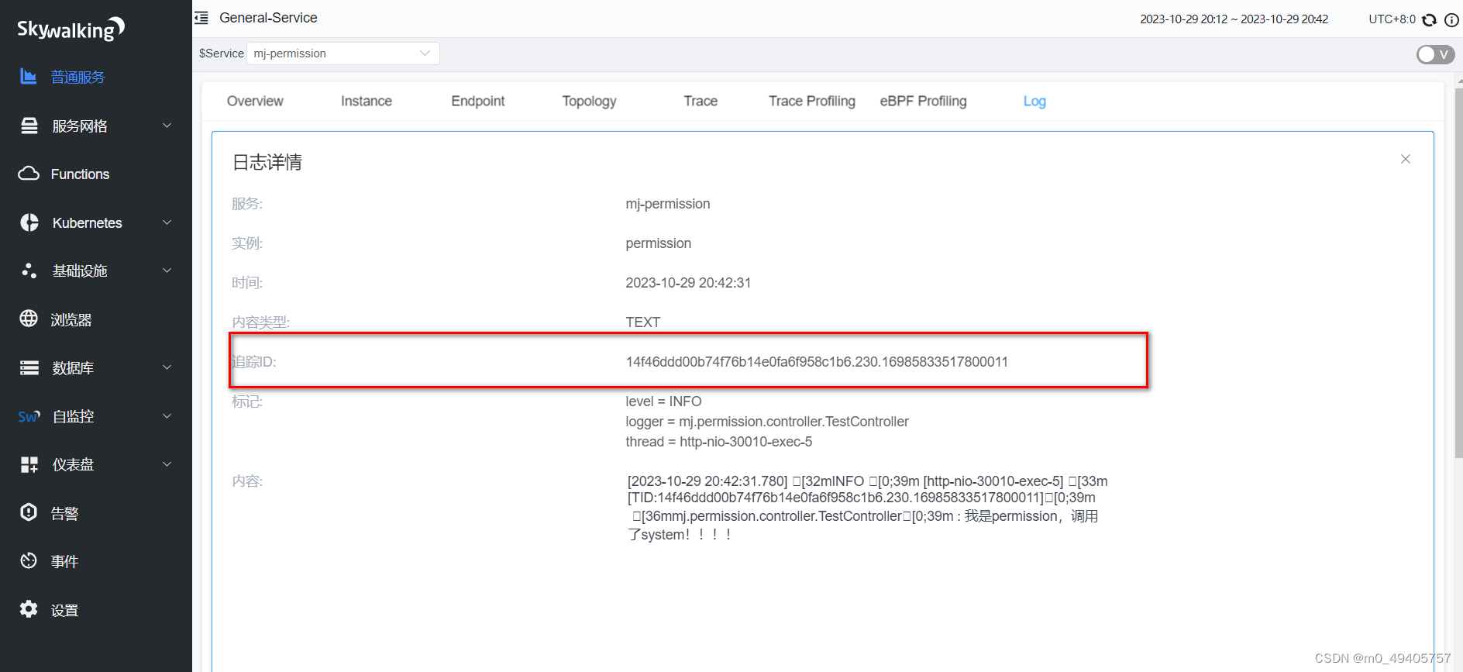Click the service value mj-permission in details
This screenshot has width=1463, height=672.
pos(668,204)
